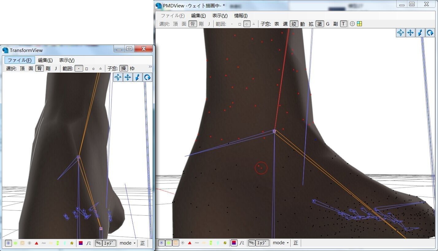Click the yellow grid icon in PMDView toolbar
The height and width of the screenshot is (251, 438).
click(359, 24)
